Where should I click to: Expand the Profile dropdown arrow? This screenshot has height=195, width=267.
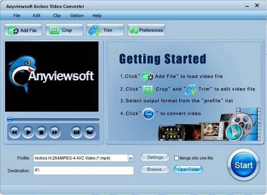(131, 158)
